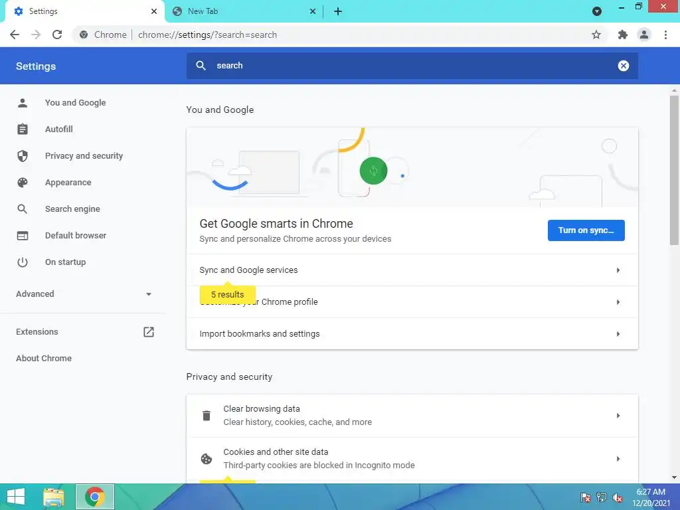Open the Chrome profile row arrow
This screenshot has width=680, height=510.
point(618,302)
